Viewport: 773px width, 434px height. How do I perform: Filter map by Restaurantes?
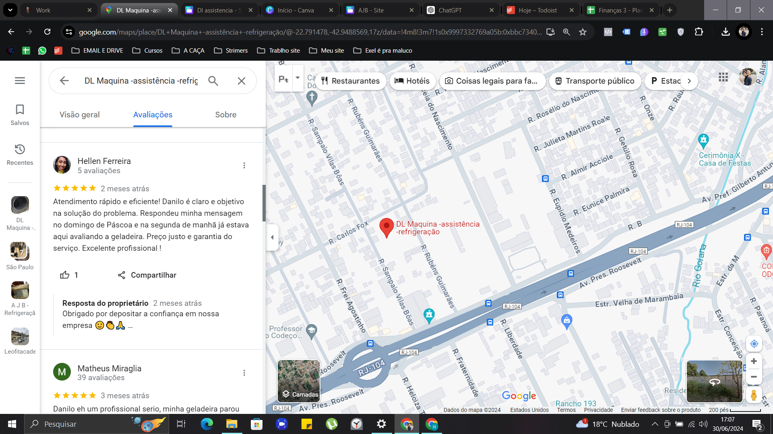350,81
